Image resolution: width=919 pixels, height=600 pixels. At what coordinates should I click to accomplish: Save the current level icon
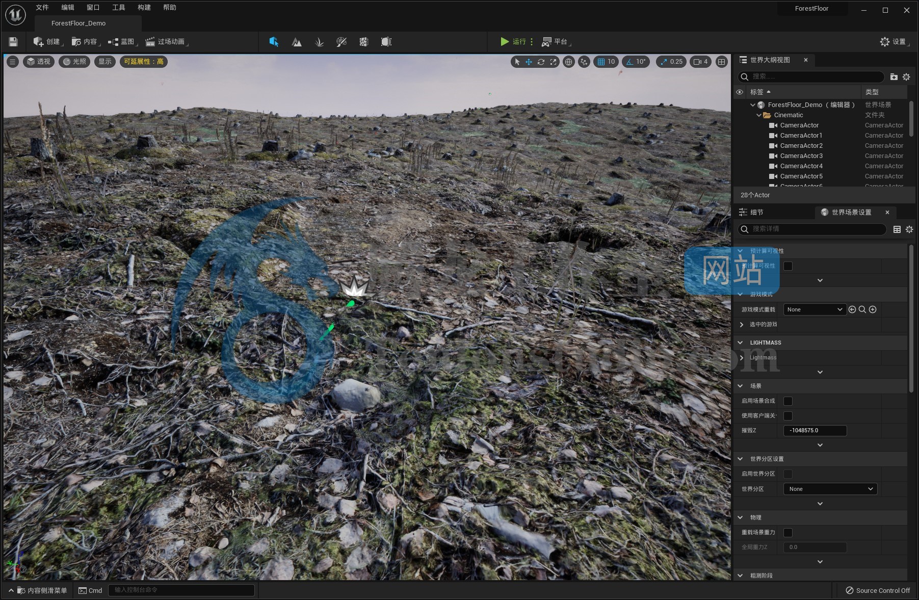13,42
